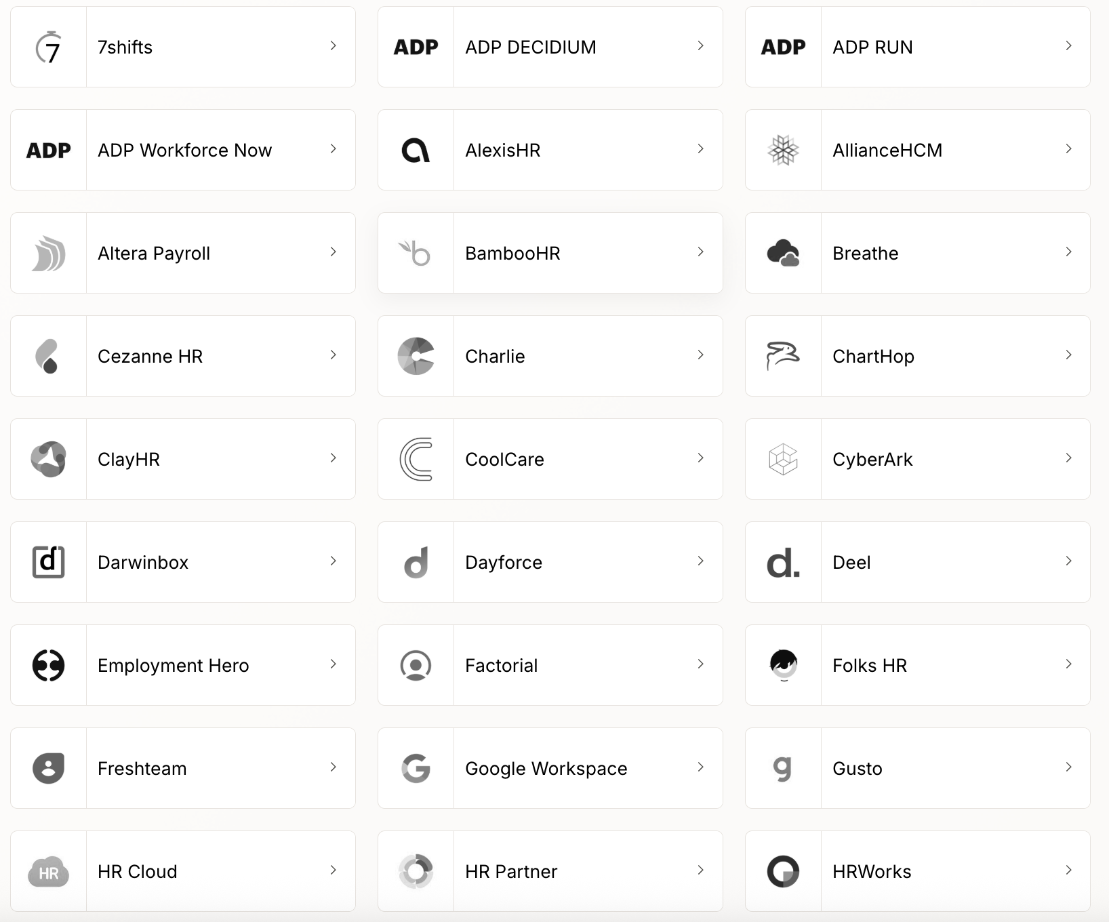Expand the HR Partner card chevron
The width and height of the screenshot is (1109, 922).
700,870
